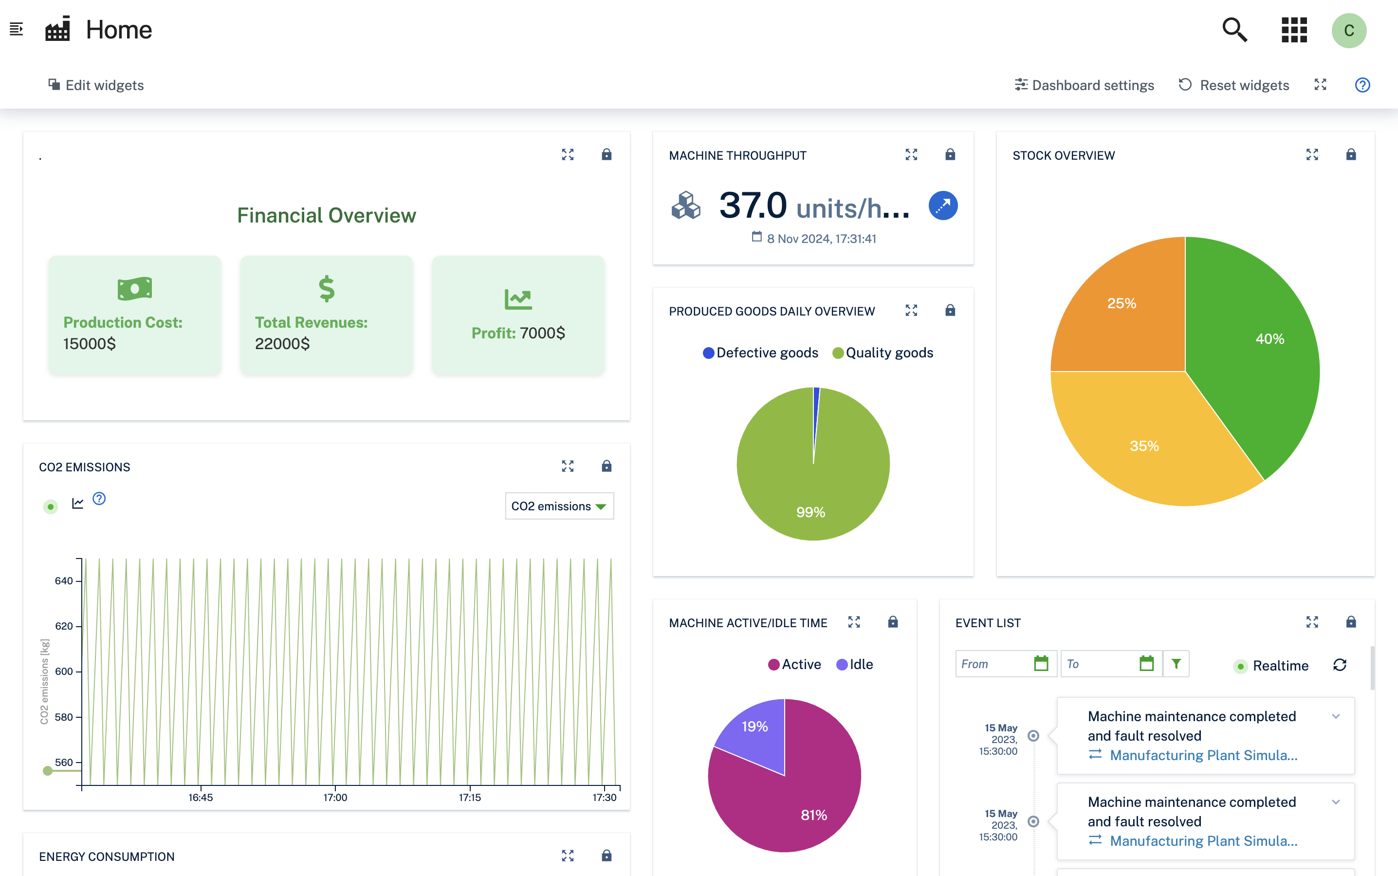Toggle lock on Produced Goods widget

click(950, 310)
